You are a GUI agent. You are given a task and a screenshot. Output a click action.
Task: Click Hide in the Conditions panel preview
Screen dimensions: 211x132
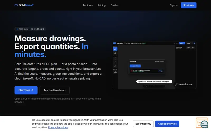[x=193, y=48]
